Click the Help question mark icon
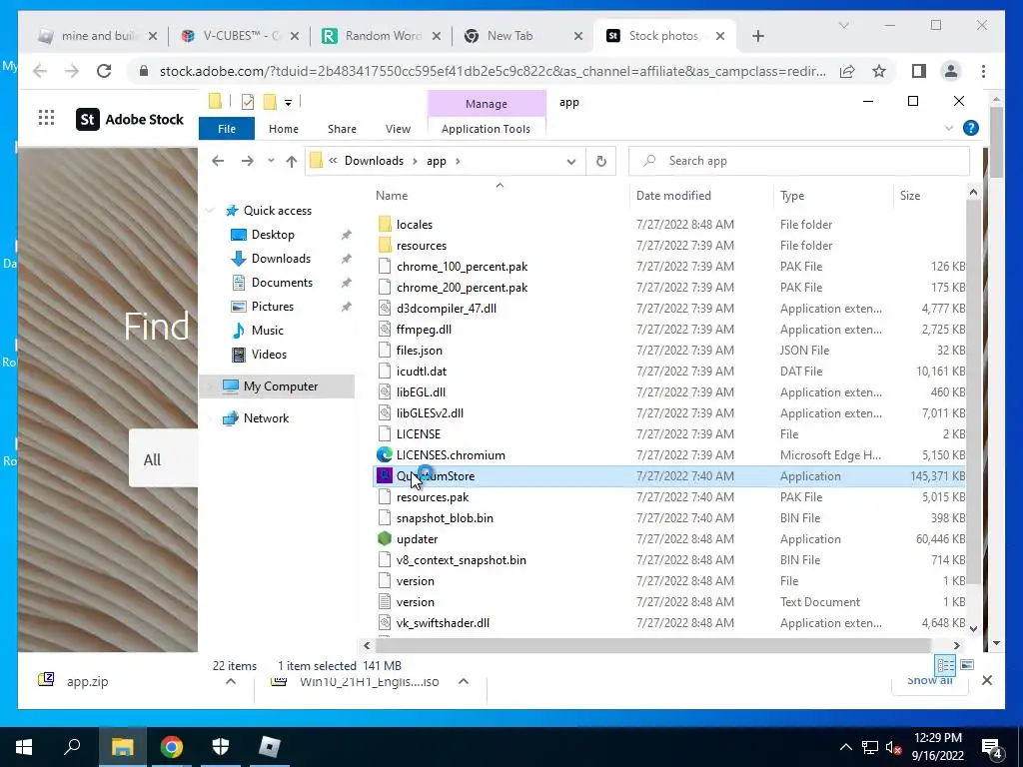 (x=971, y=128)
